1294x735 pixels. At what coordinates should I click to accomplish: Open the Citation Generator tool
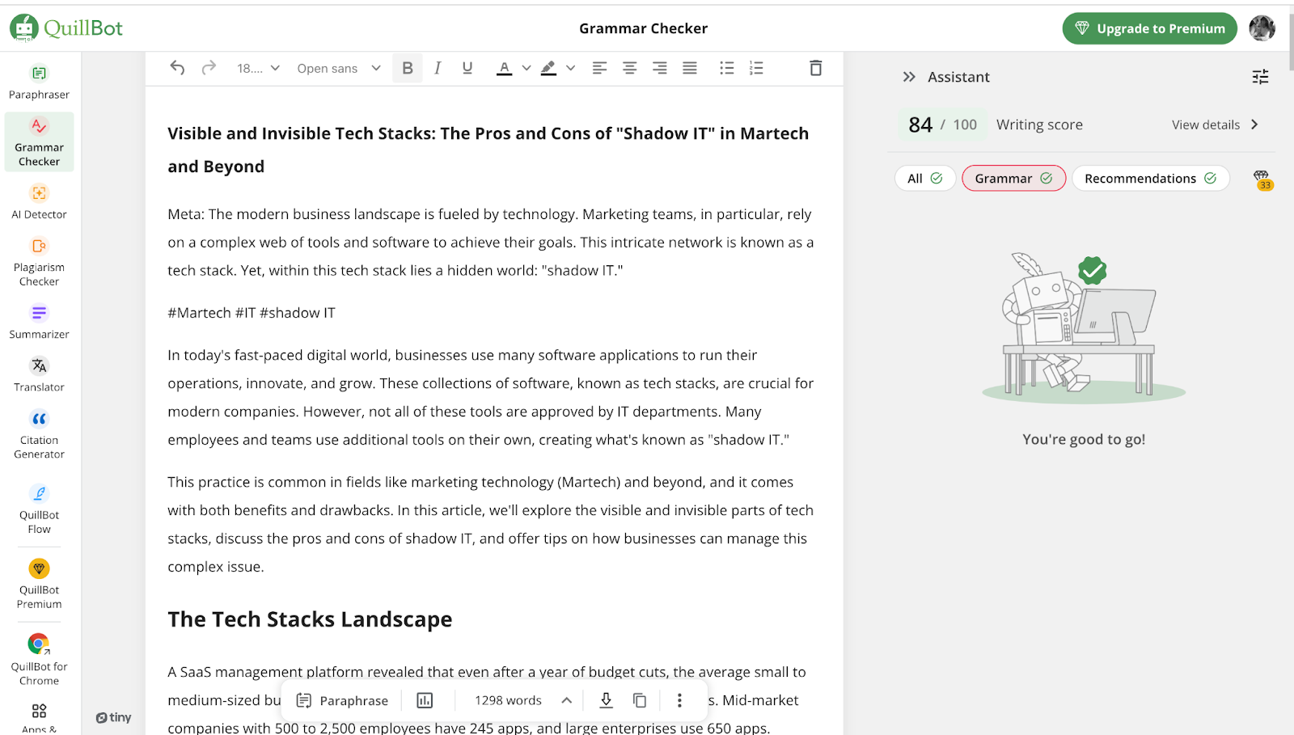click(x=39, y=434)
